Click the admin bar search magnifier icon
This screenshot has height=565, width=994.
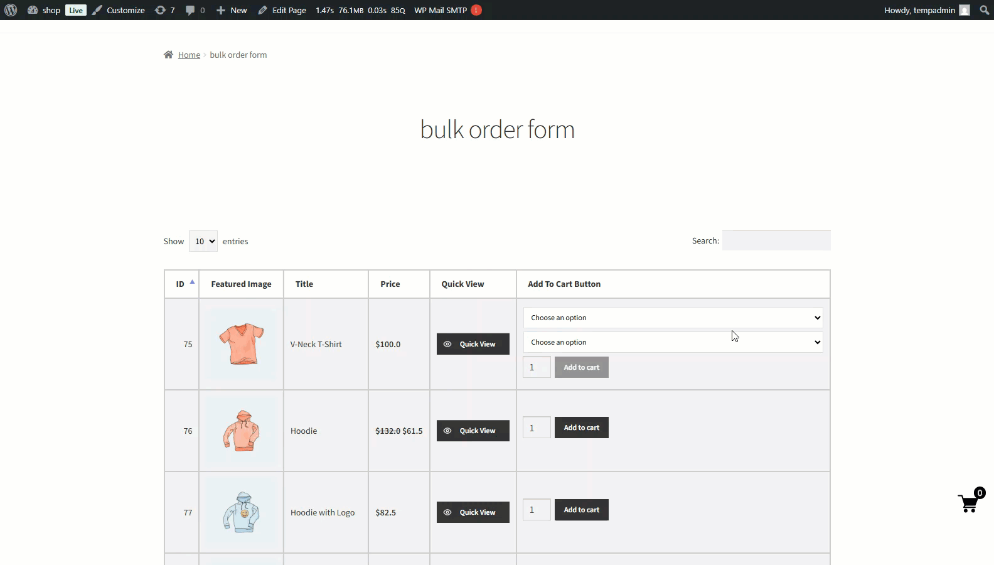[x=984, y=10]
